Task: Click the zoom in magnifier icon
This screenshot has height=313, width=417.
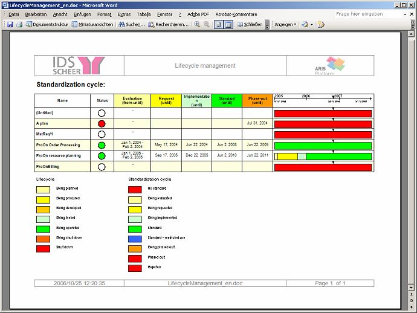Action: click(197, 25)
